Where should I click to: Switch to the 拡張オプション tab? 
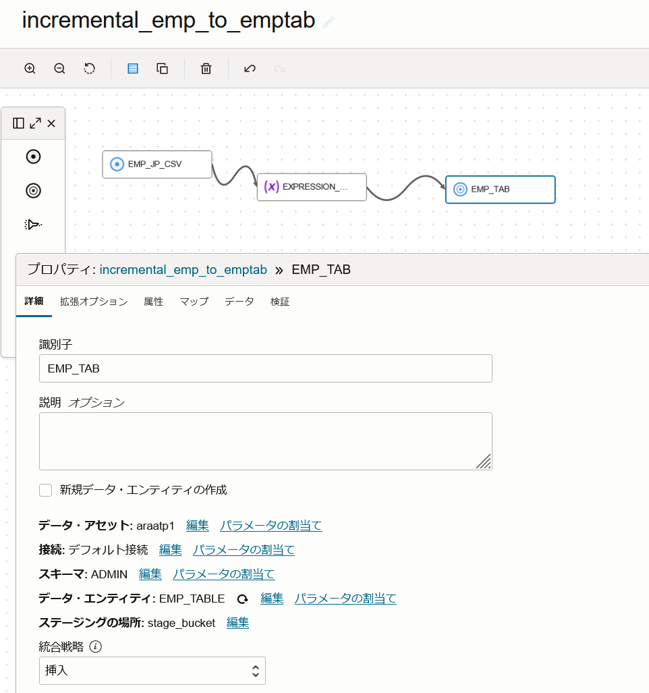[94, 302]
